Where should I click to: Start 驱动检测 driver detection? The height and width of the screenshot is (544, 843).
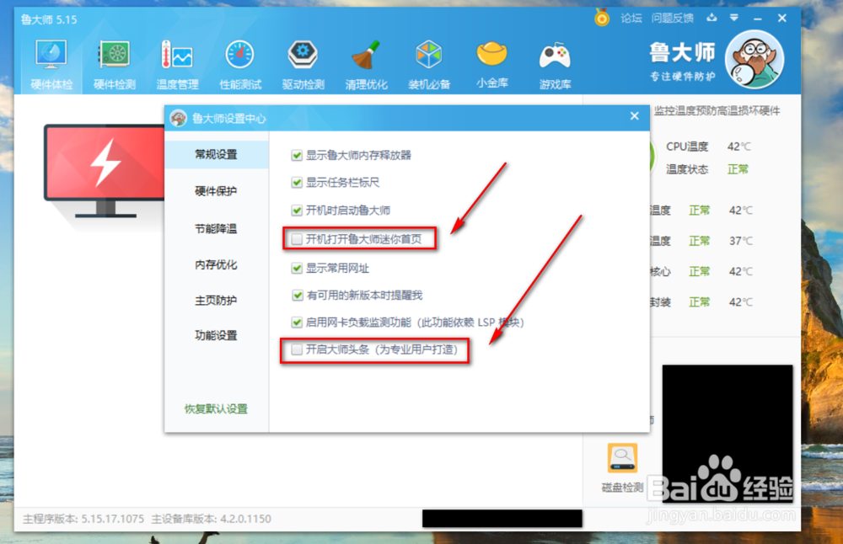pyautogui.click(x=303, y=59)
